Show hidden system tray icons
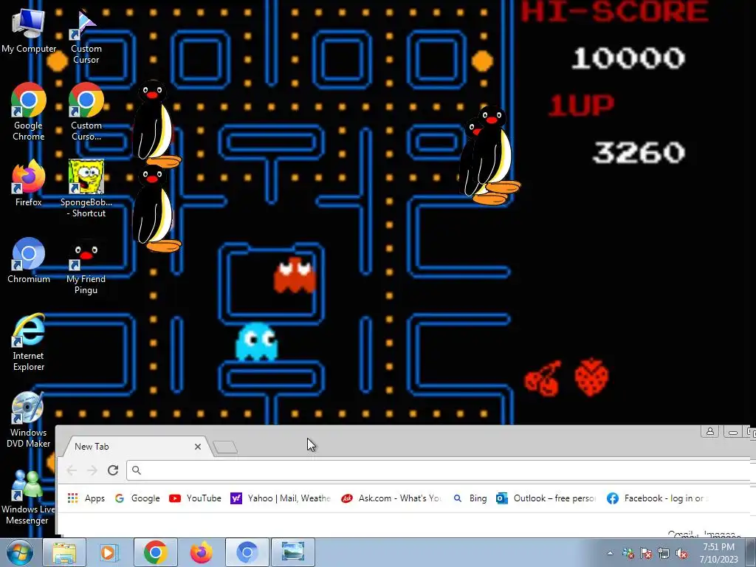The height and width of the screenshot is (567, 756). point(610,553)
